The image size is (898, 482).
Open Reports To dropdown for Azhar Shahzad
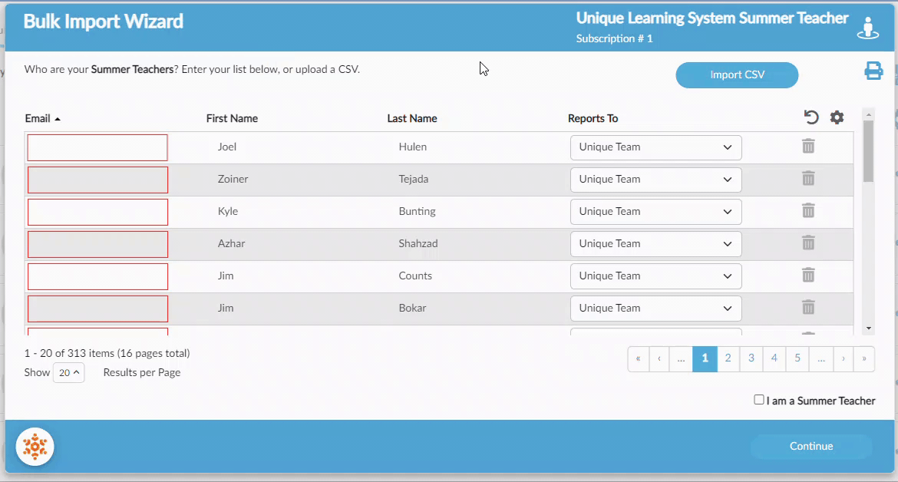(655, 244)
